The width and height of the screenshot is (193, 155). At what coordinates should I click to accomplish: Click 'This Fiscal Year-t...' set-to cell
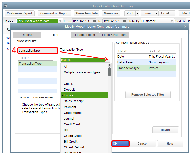[162, 57]
